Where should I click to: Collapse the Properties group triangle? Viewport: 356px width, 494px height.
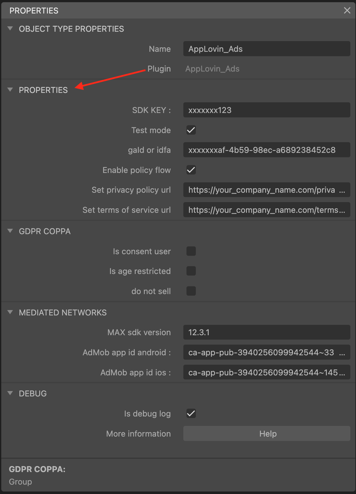pos(10,90)
